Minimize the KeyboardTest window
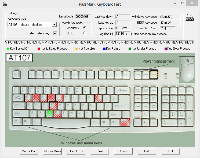 (x=175, y=3)
